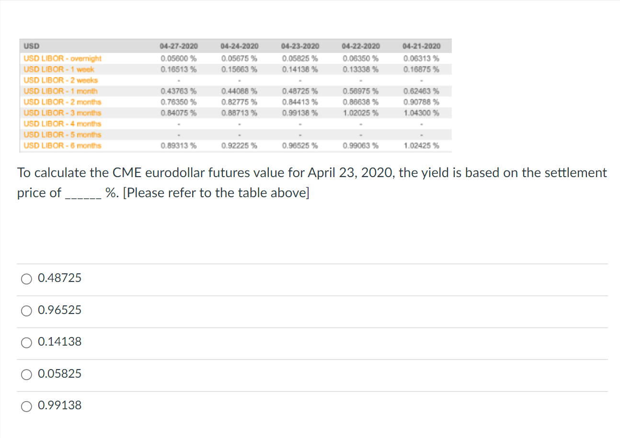Open the USD LIBOR - 4 months link
This screenshot has height=438, width=620.
tap(62, 124)
